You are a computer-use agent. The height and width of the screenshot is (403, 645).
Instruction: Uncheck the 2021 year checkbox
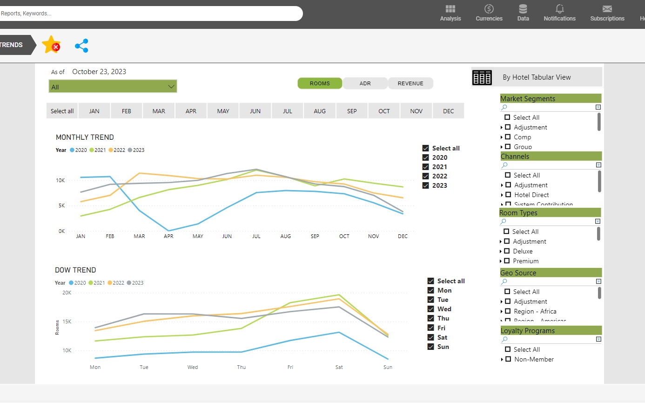coord(425,167)
